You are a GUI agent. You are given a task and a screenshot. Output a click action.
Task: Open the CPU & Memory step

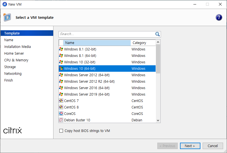(x=16, y=60)
